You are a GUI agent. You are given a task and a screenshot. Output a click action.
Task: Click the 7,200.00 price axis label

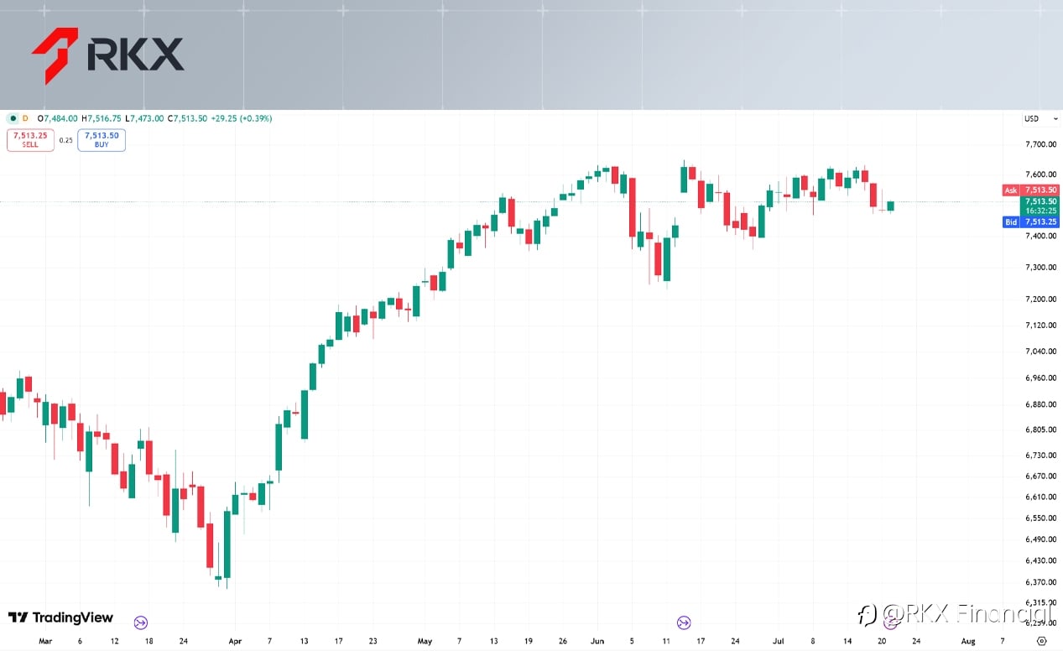click(x=1040, y=299)
